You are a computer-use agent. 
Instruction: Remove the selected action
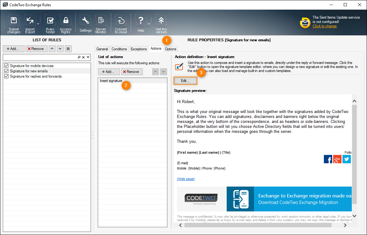tap(132, 72)
